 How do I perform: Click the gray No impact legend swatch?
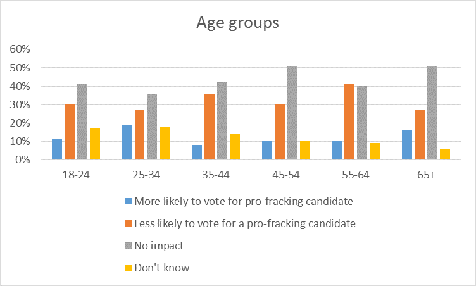[128, 246]
